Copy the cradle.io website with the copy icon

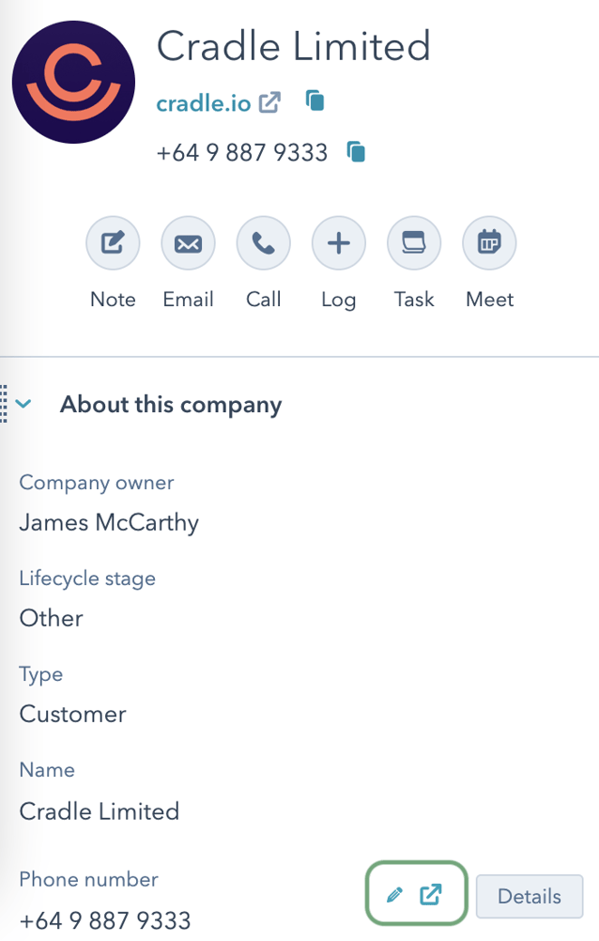coord(314,100)
